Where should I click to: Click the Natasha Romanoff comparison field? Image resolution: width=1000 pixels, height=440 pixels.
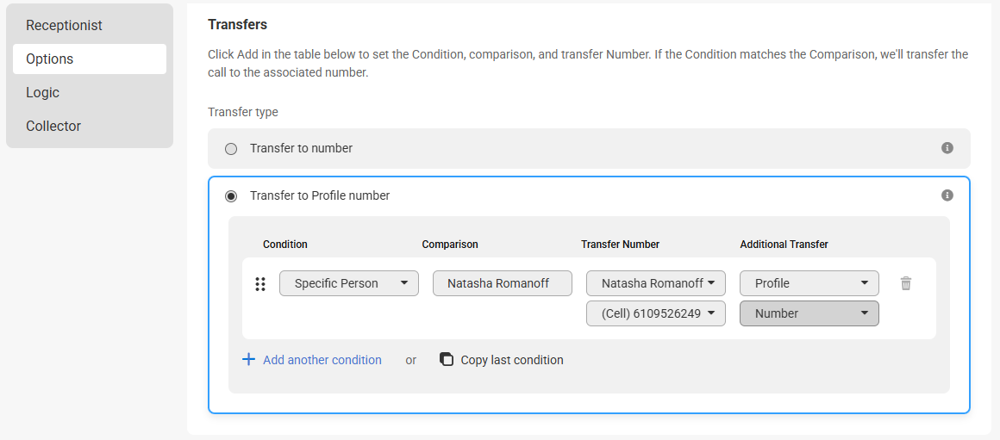[503, 283]
